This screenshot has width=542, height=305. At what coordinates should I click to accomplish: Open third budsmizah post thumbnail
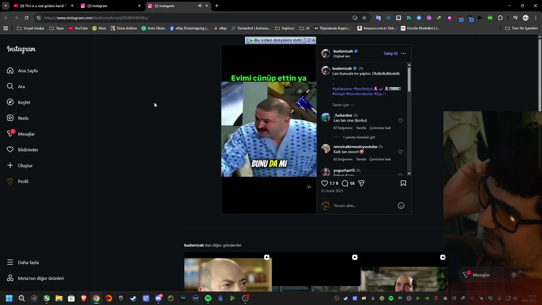click(x=404, y=272)
